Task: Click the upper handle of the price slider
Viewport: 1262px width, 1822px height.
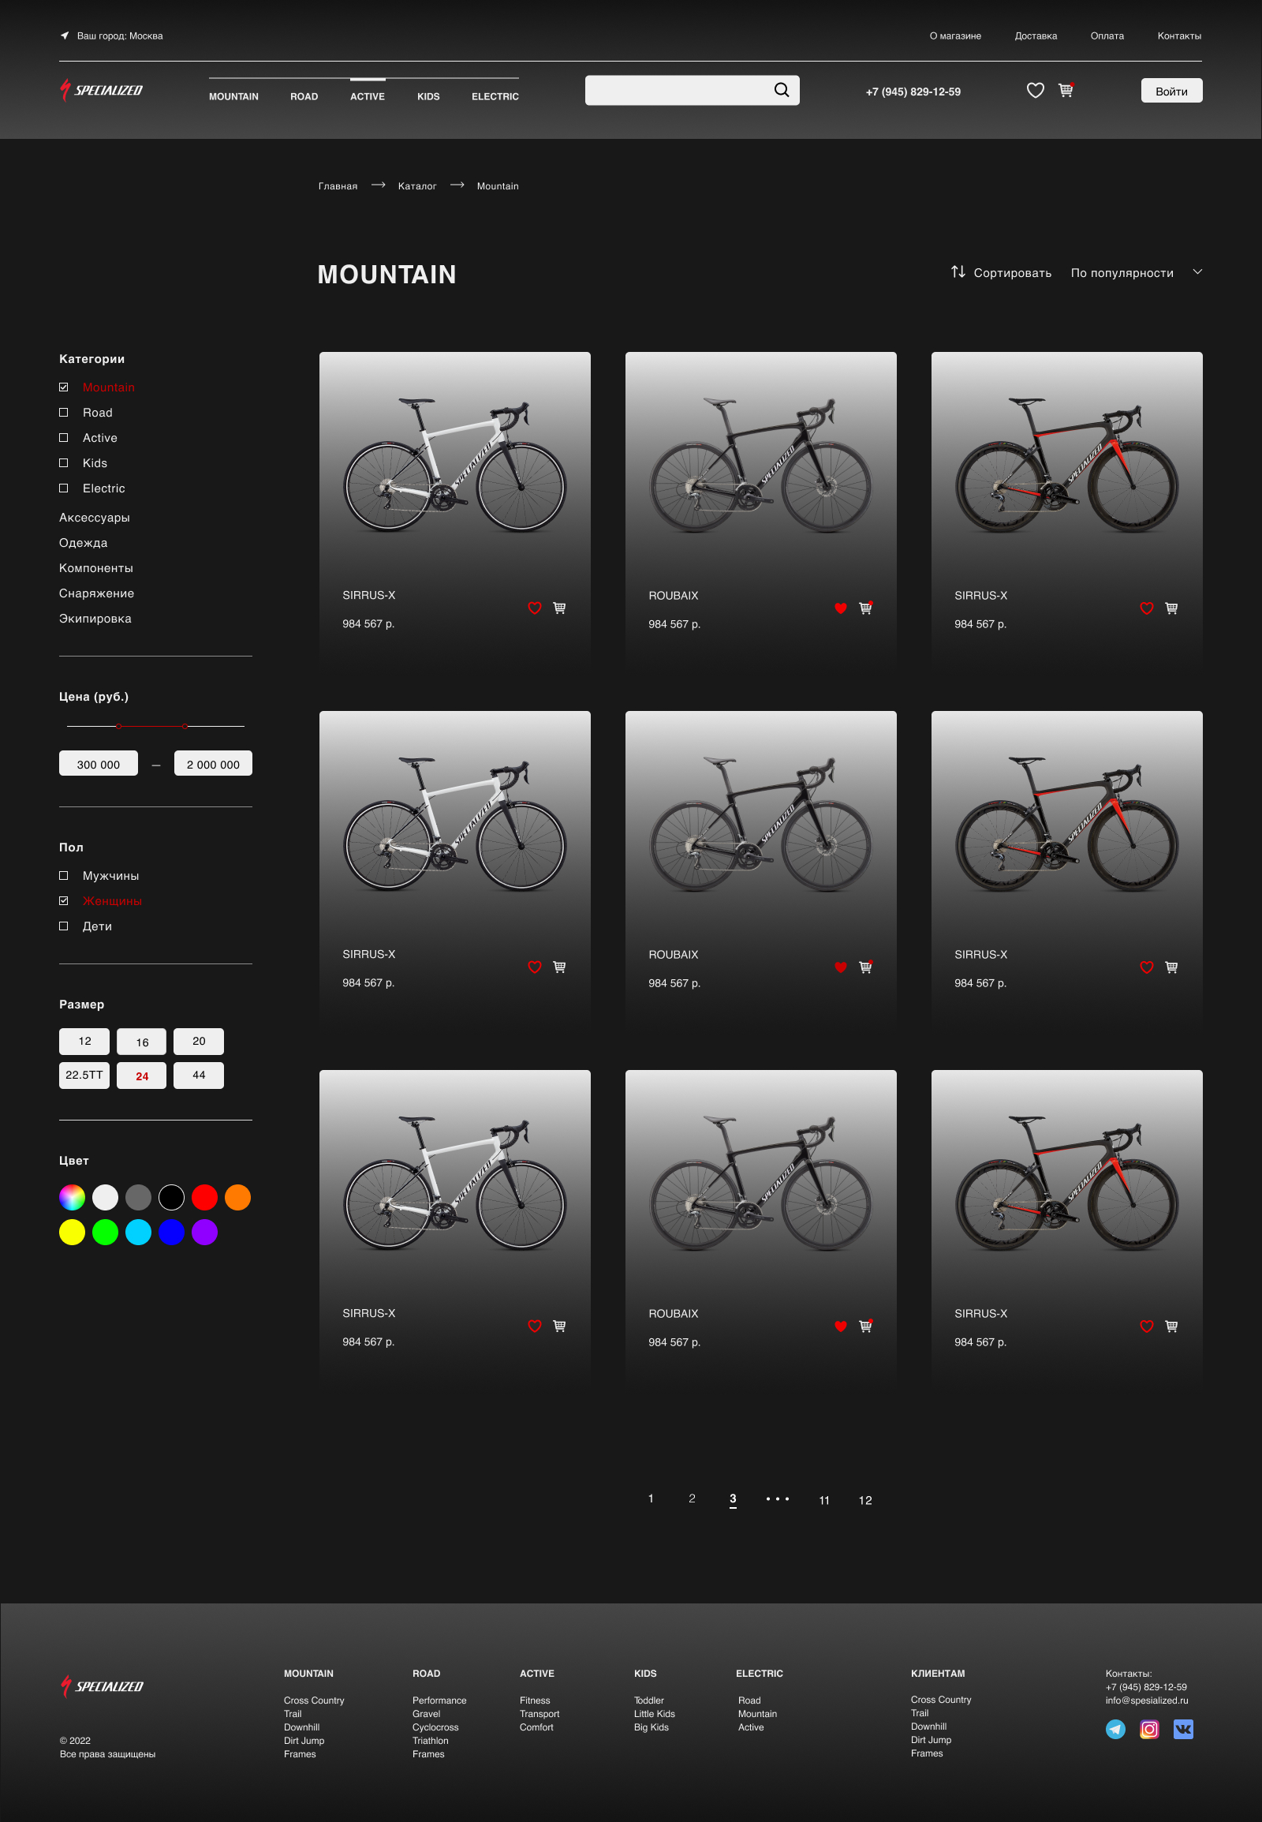Action: (185, 725)
